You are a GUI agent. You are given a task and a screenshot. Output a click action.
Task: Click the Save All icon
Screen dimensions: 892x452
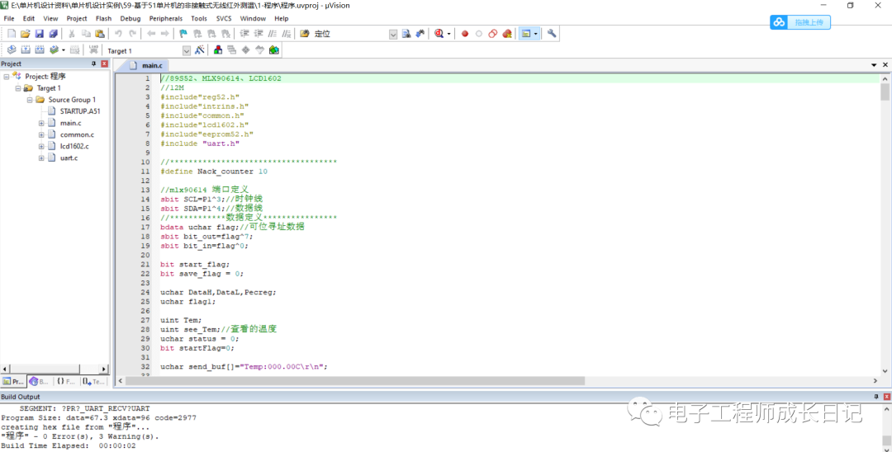click(x=54, y=34)
